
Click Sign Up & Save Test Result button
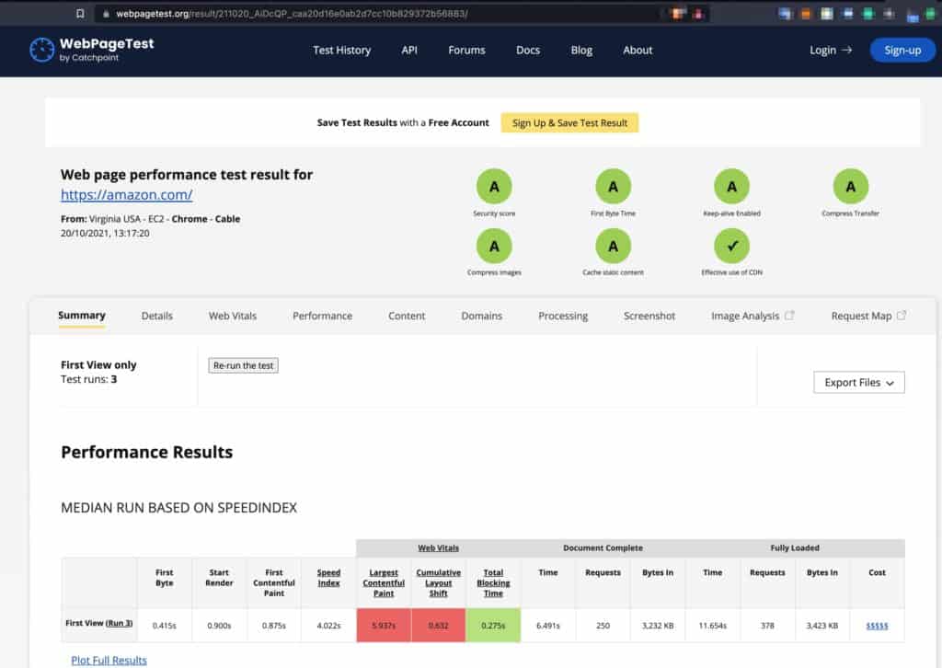pos(569,122)
